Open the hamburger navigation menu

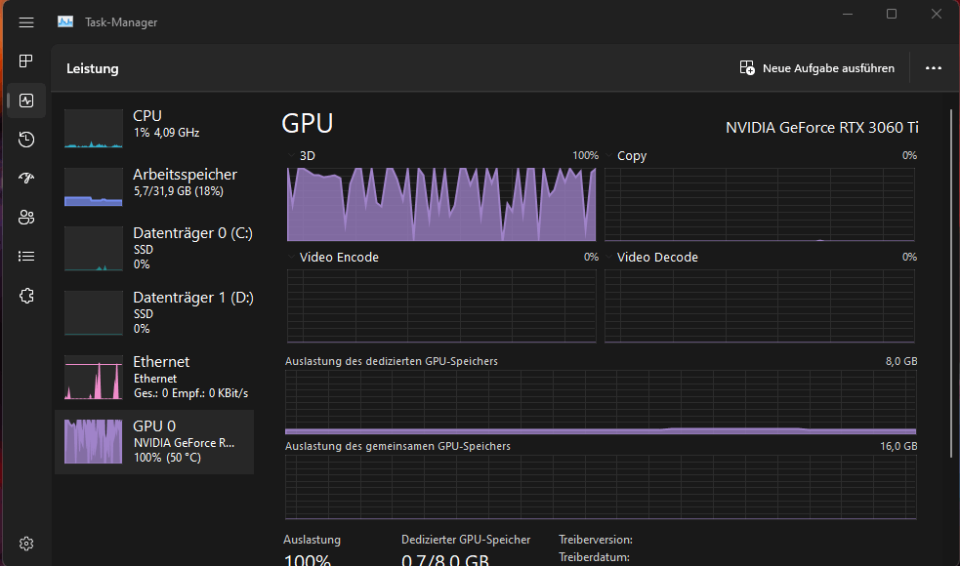point(26,22)
